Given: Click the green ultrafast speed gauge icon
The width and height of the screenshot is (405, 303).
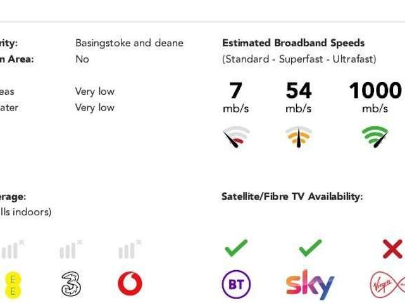Looking at the screenshot, I should 375,137.
